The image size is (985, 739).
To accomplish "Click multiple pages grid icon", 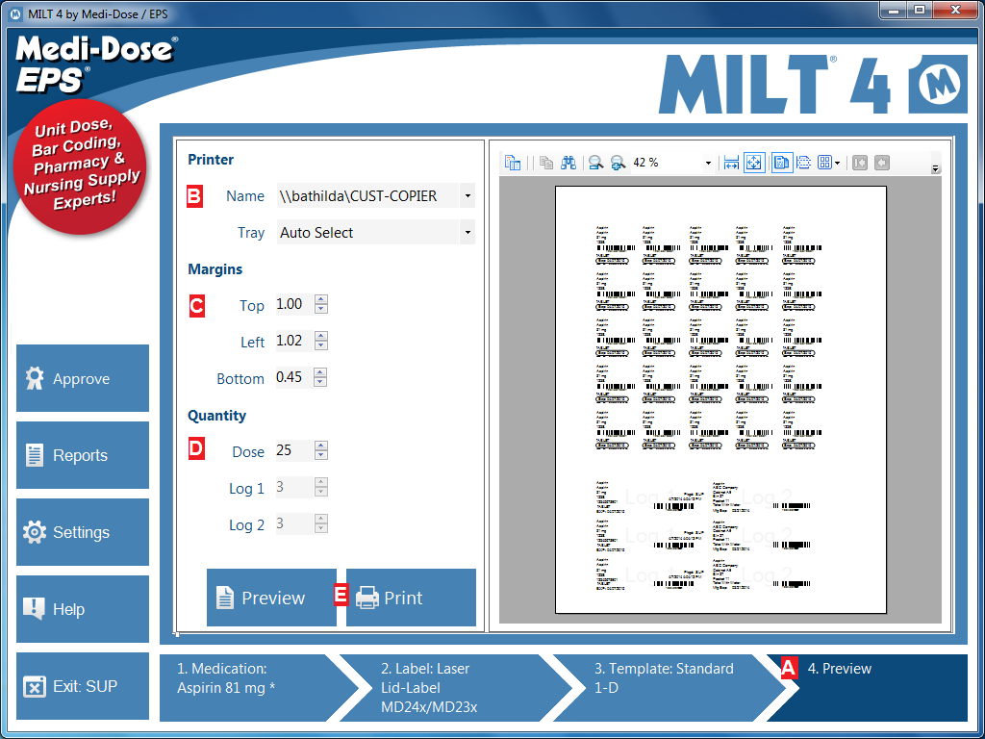I will point(824,163).
